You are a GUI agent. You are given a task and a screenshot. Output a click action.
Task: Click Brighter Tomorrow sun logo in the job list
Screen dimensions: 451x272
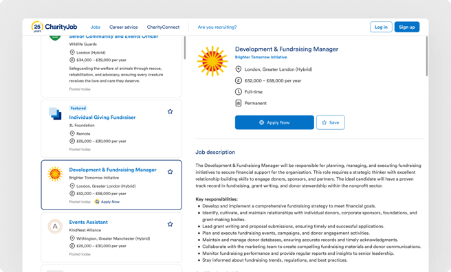click(x=55, y=174)
